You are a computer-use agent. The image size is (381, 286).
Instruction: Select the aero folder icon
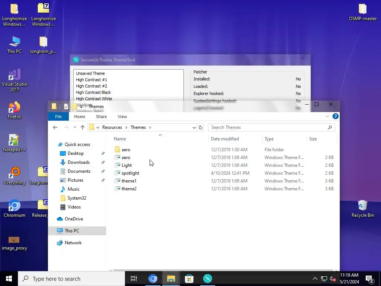[x=117, y=149]
